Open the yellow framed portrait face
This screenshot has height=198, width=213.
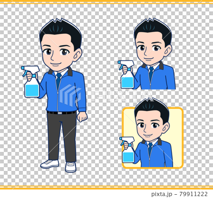pyautogui.click(x=149, y=125)
